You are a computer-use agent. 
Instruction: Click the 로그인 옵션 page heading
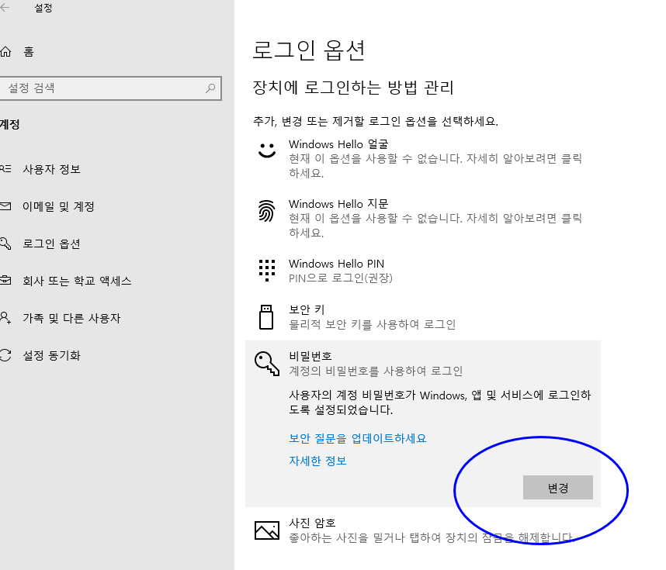tap(308, 50)
